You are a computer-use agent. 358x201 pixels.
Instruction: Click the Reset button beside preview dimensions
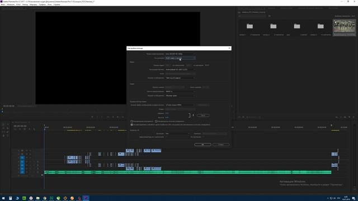(203, 116)
